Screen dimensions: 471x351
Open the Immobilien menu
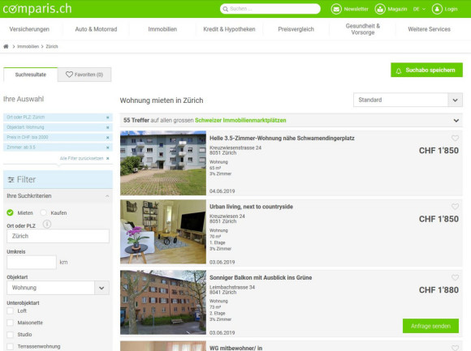click(162, 29)
